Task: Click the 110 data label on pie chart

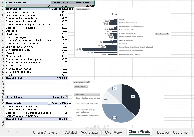Action: 115,88
